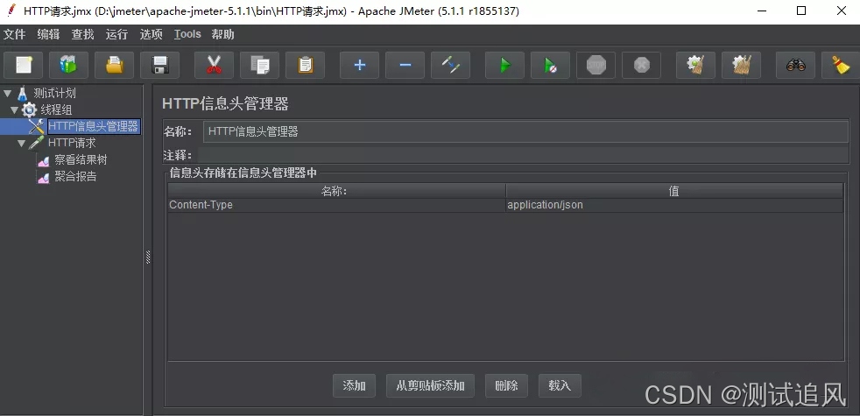This screenshot has height=416, width=860.
Task: Click the 名称 input field
Action: point(525,131)
